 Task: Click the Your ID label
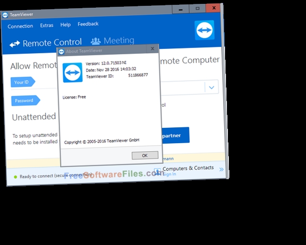(23, 82)
